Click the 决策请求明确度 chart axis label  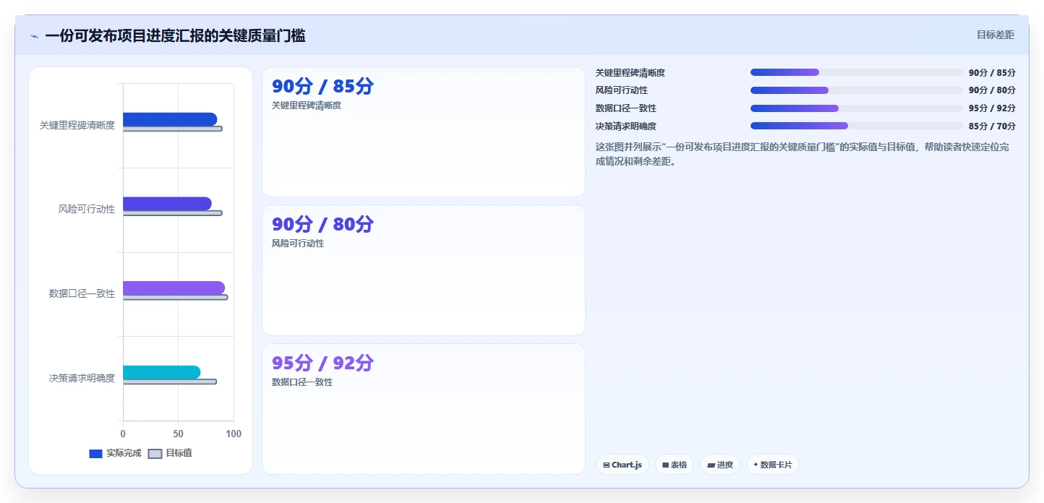(82, 377)
